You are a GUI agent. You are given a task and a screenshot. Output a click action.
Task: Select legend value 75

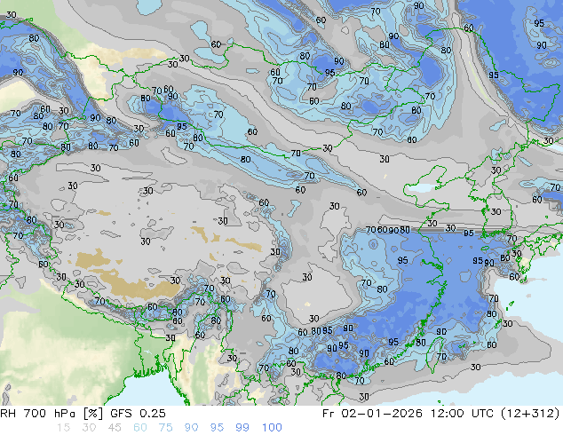coord(165,428)
